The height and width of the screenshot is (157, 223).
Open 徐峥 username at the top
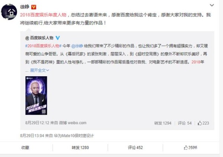(x=25, y=7)
